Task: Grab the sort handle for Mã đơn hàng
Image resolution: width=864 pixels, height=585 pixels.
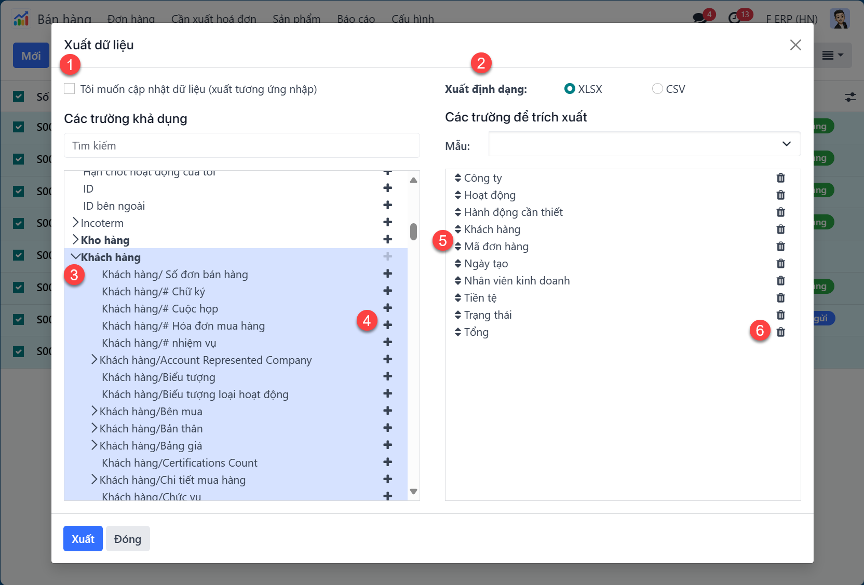Action: pos(457,247)
